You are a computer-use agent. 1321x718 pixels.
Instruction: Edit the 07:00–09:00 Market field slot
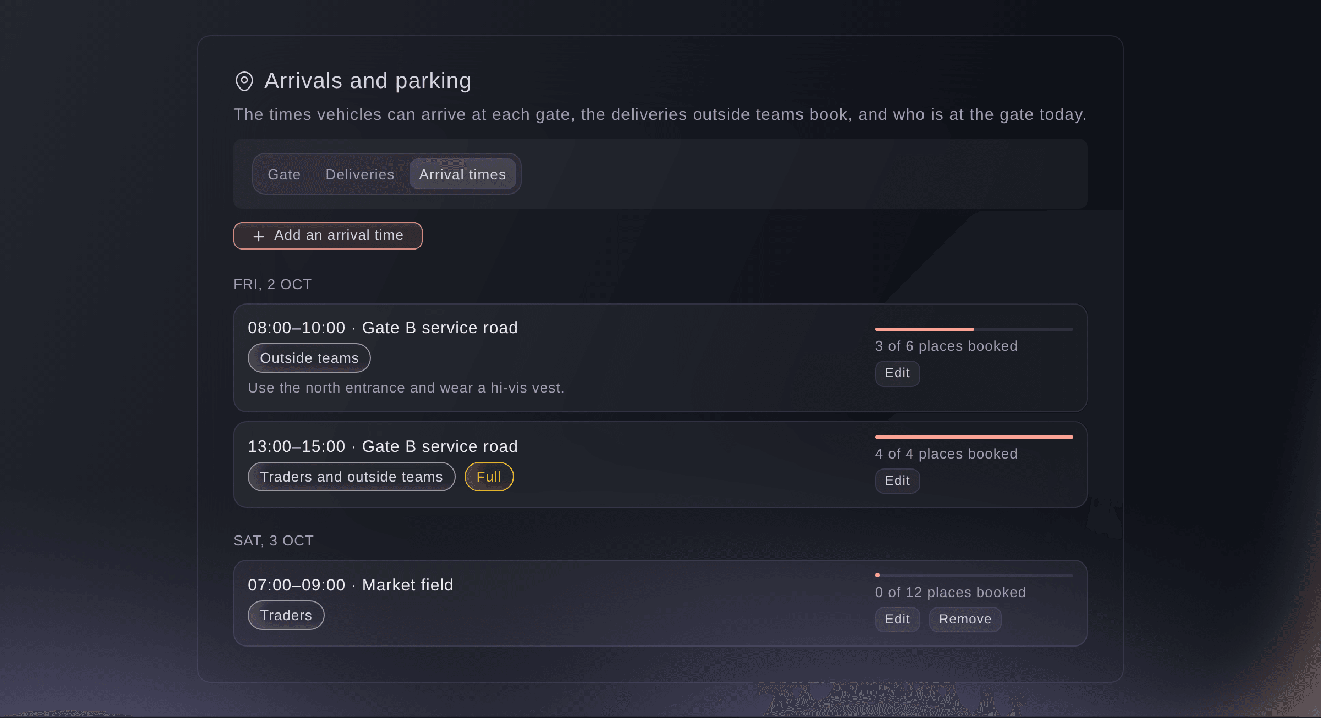pyautogui.click(x=897, y=620)
